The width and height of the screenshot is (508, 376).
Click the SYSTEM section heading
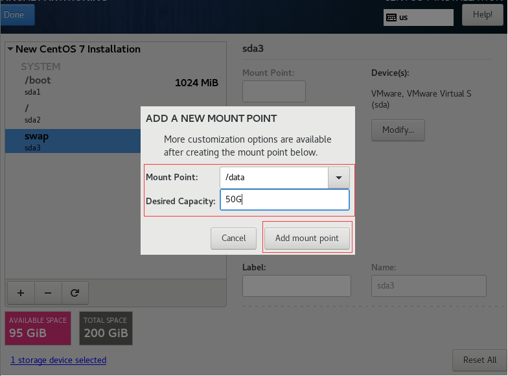(41, 66)
